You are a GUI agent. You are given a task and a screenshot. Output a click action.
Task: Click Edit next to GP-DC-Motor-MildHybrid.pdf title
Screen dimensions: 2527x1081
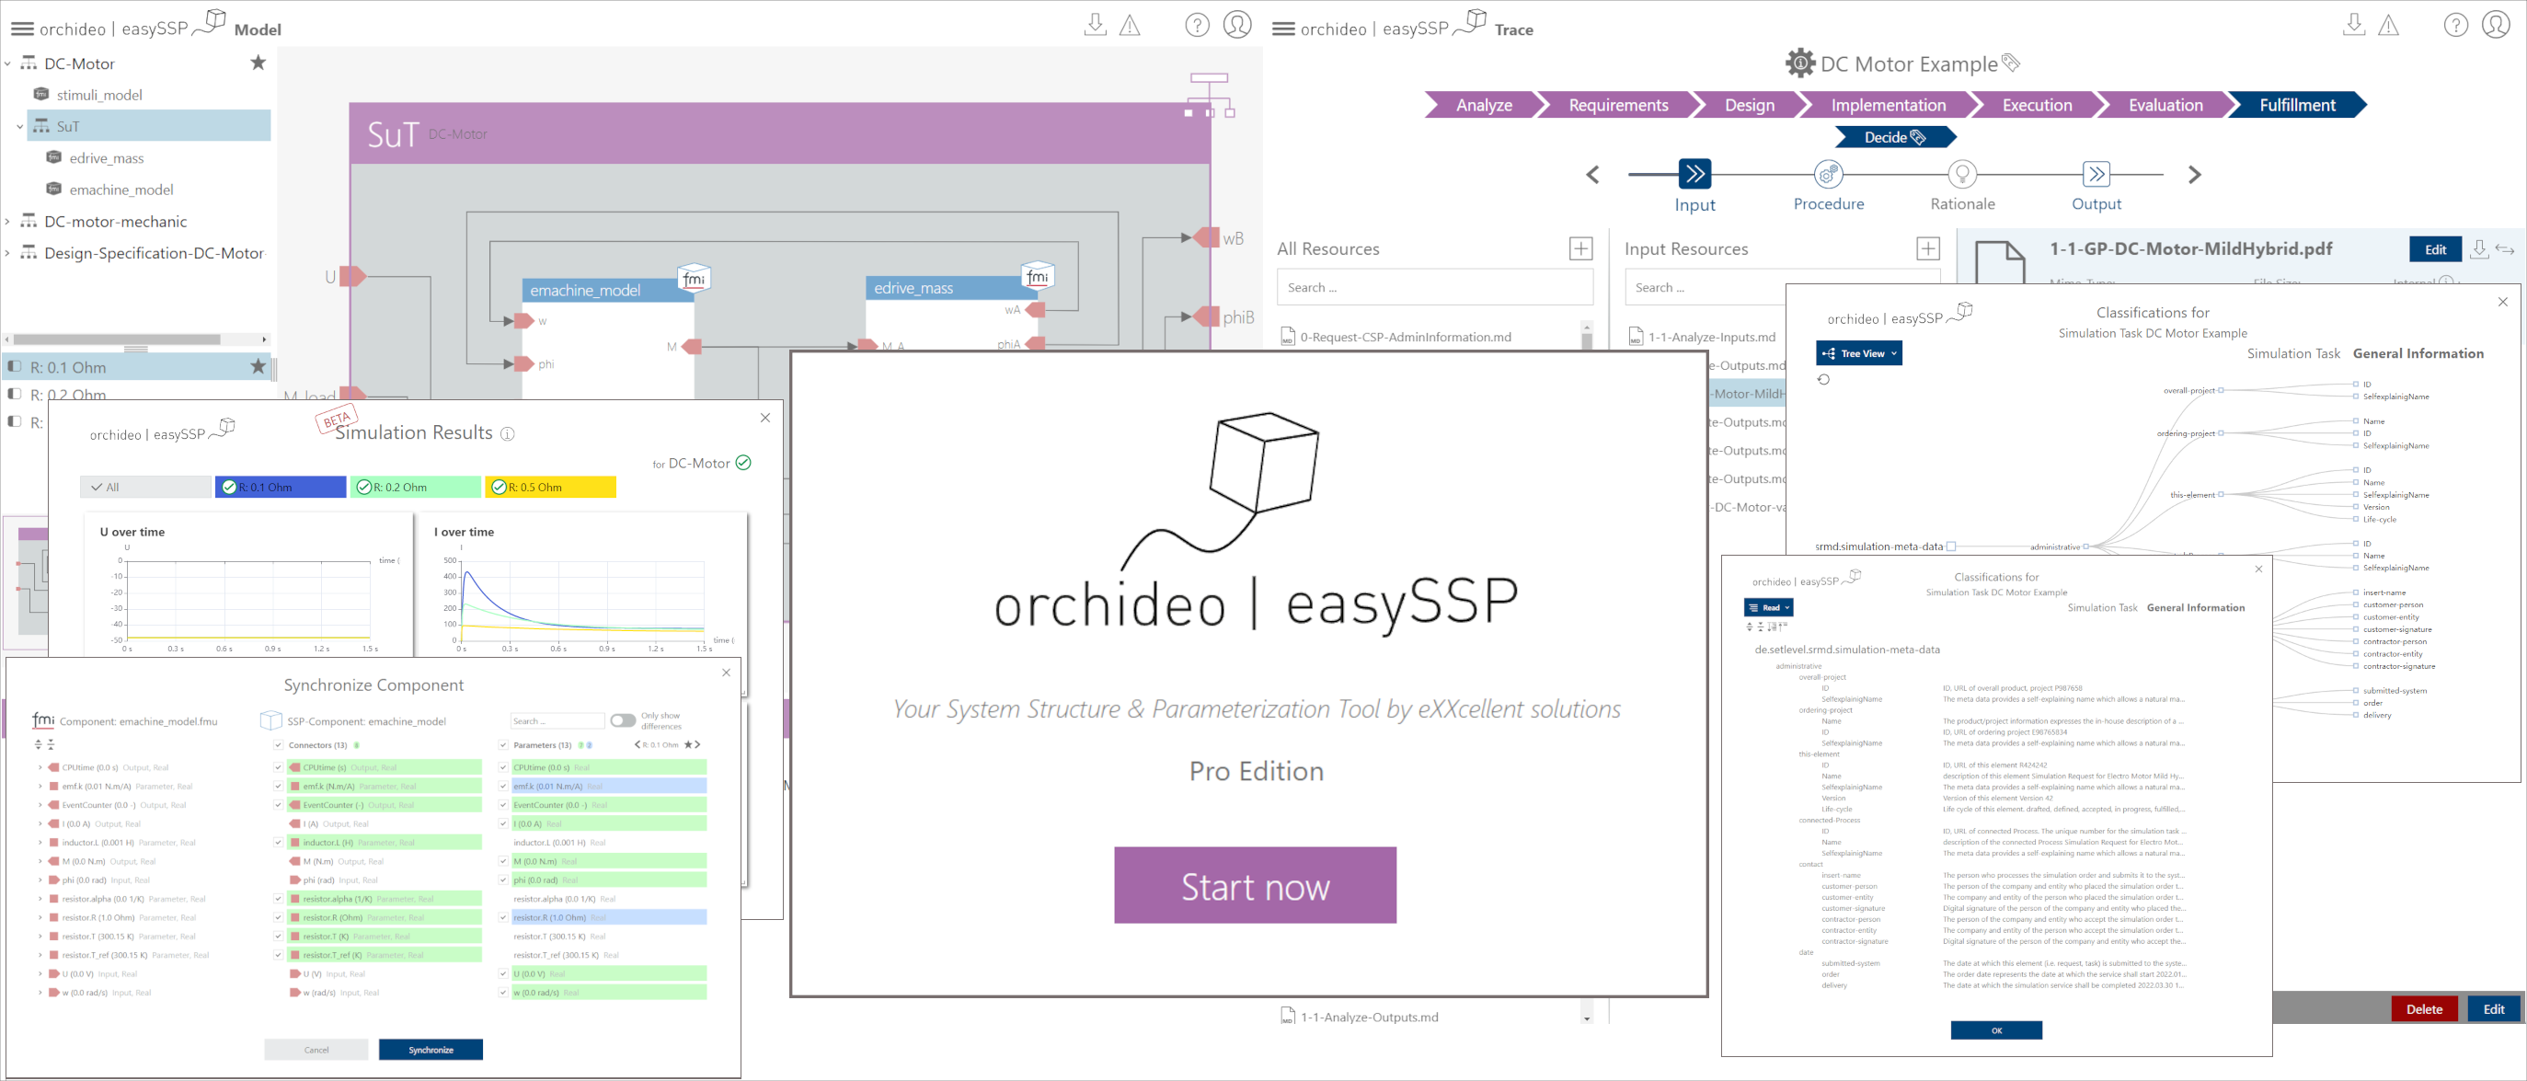click(x=2435, y=249)
